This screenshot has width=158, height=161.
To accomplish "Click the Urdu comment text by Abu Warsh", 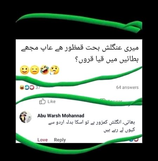I will [92, 126].
